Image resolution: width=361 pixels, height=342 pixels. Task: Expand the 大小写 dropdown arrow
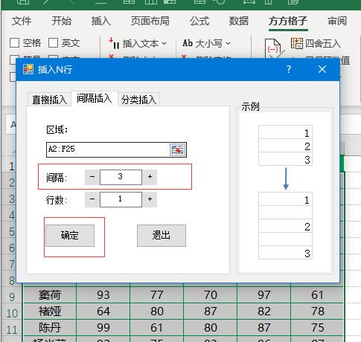pos(229,44)
